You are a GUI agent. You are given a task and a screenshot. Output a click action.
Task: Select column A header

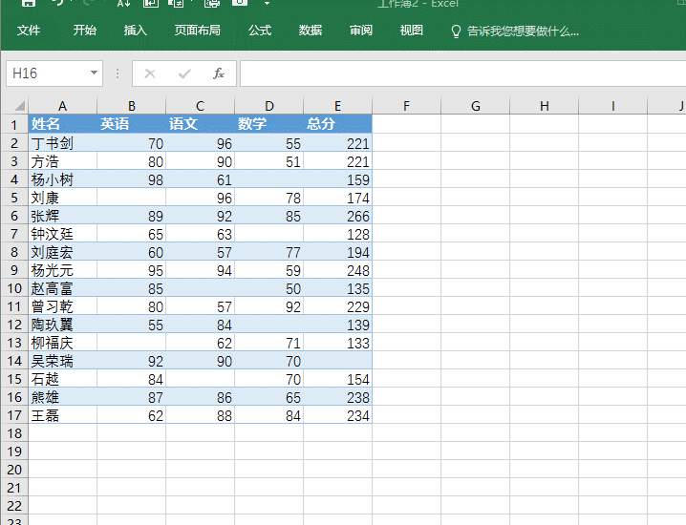point(62,106)
